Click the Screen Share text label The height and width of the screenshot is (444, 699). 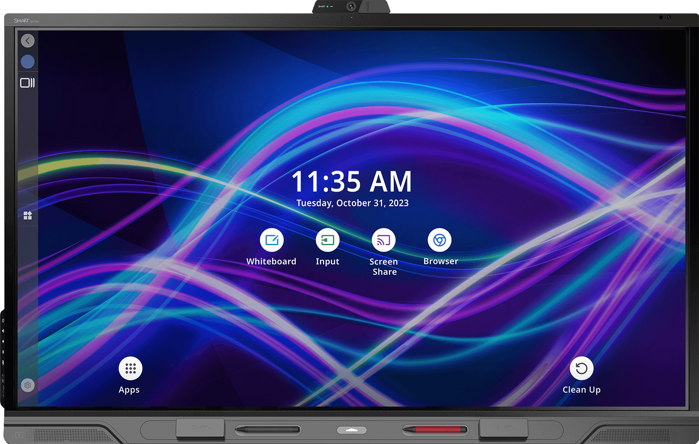[x=383, y=266]
